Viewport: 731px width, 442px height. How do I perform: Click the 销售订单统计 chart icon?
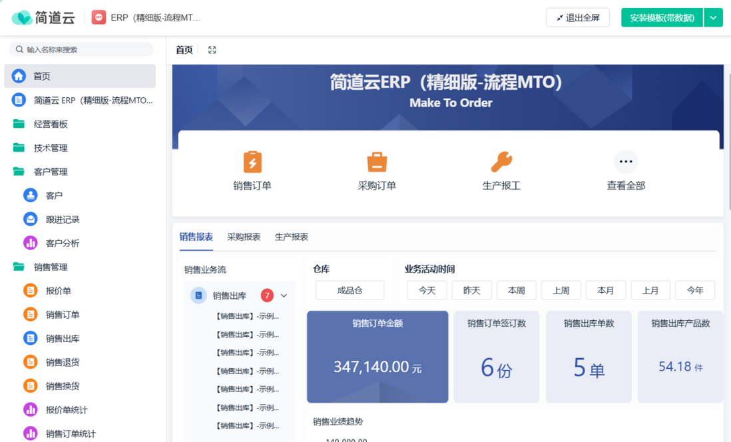point(31,433)
